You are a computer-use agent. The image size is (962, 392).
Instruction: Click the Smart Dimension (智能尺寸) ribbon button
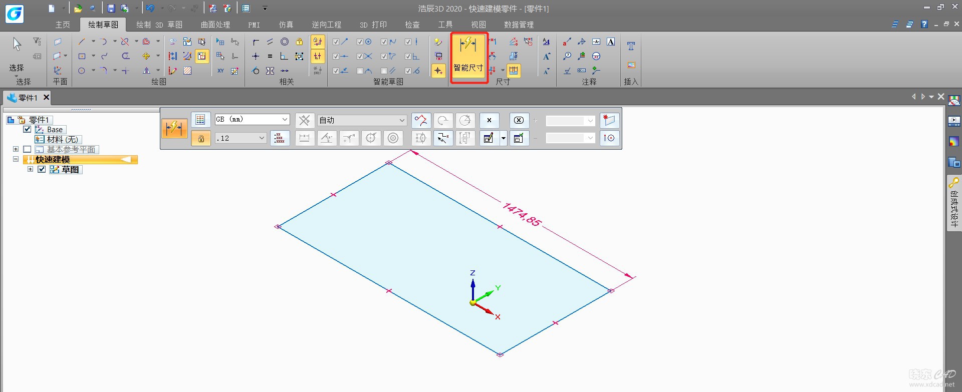pyautogui.click(x=468, y=58)
